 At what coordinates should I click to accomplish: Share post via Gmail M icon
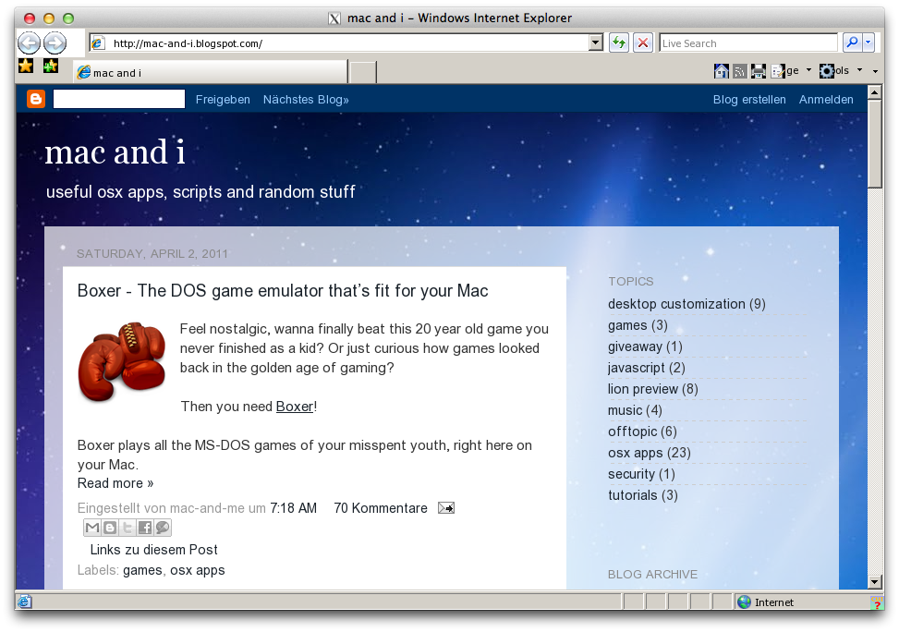(92, 528)
